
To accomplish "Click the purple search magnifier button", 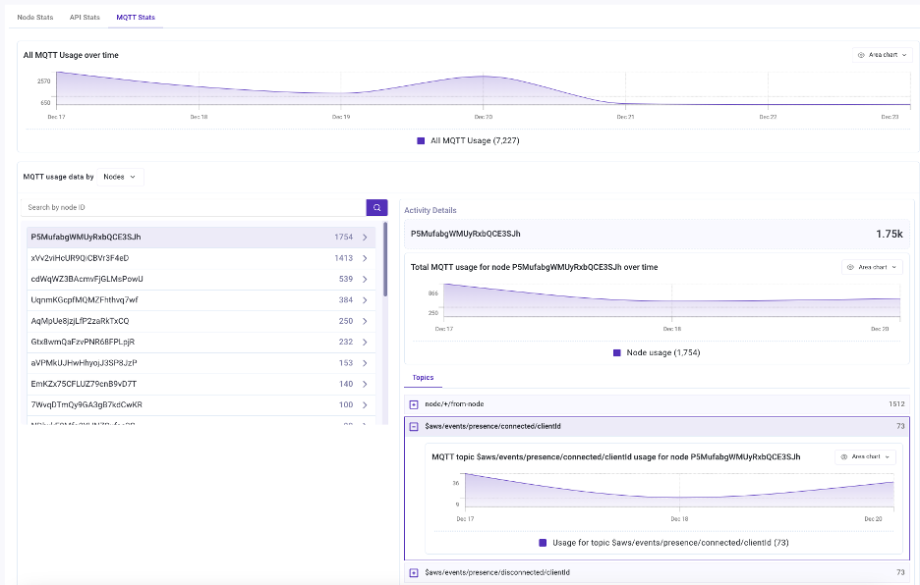I will (376, 207).
